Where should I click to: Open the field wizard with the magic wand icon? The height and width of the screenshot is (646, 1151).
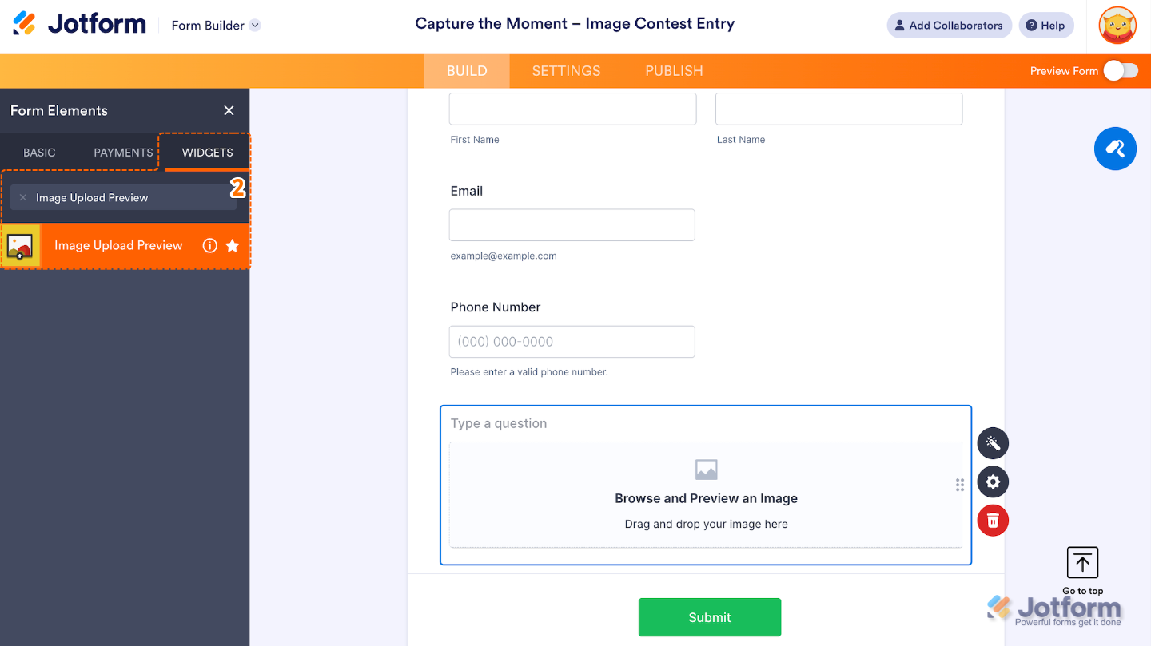993,443
